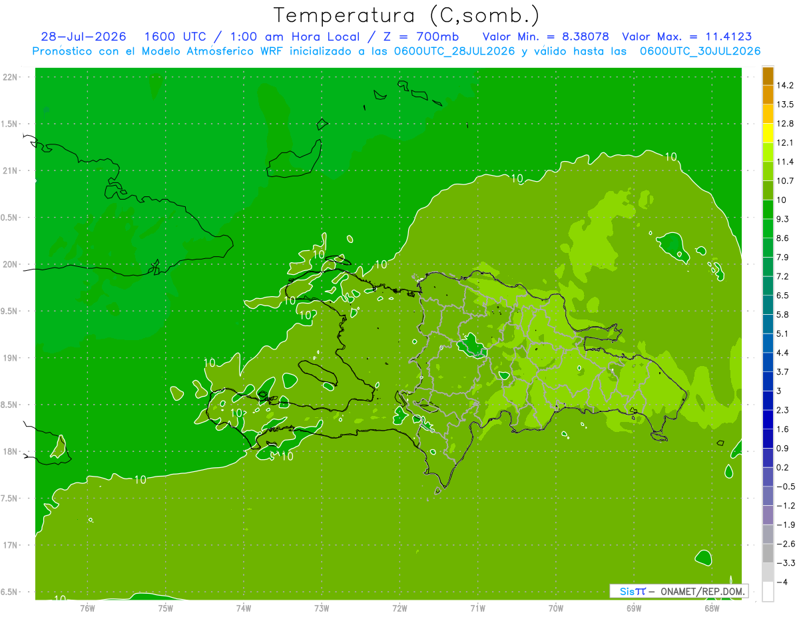Image resolution: width=799 pixels, height=617 pixels.
Task: Pick the yellow swatch between 12.1 and 12.8
Action: pos(768,133)
